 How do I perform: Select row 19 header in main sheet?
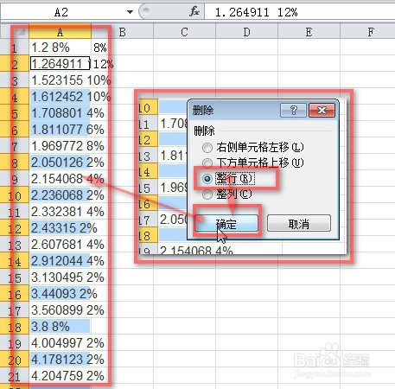coord(15,343)
